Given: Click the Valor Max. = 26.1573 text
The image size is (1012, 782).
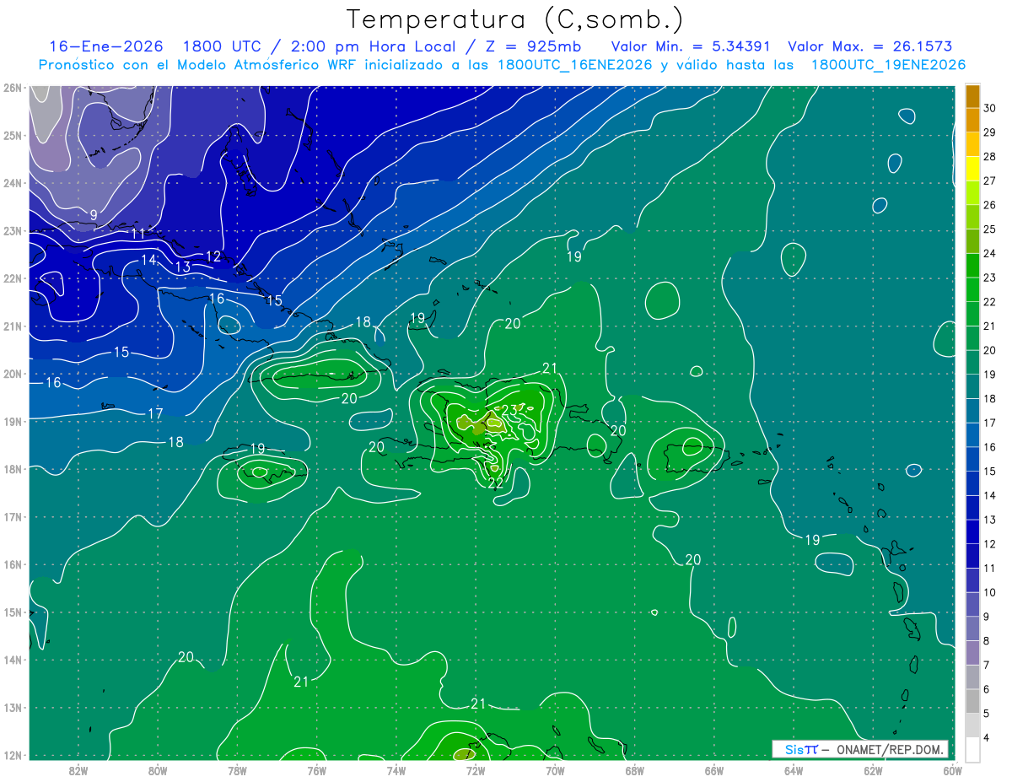Looking at the screenshot, I should (x=869, y=46).
